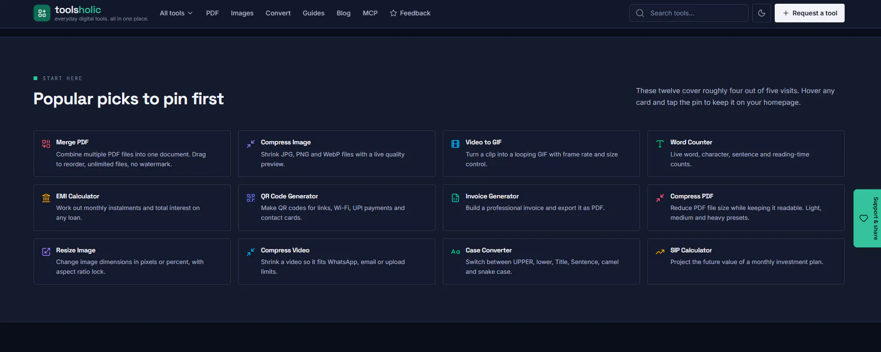Click the Compress PDF red arrows icon
881x352 pixels.
(x=660, y=198)
